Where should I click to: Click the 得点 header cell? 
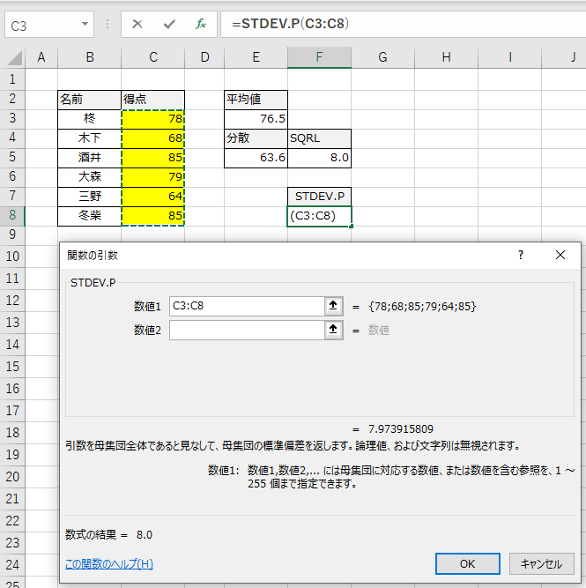coord(153,100)
